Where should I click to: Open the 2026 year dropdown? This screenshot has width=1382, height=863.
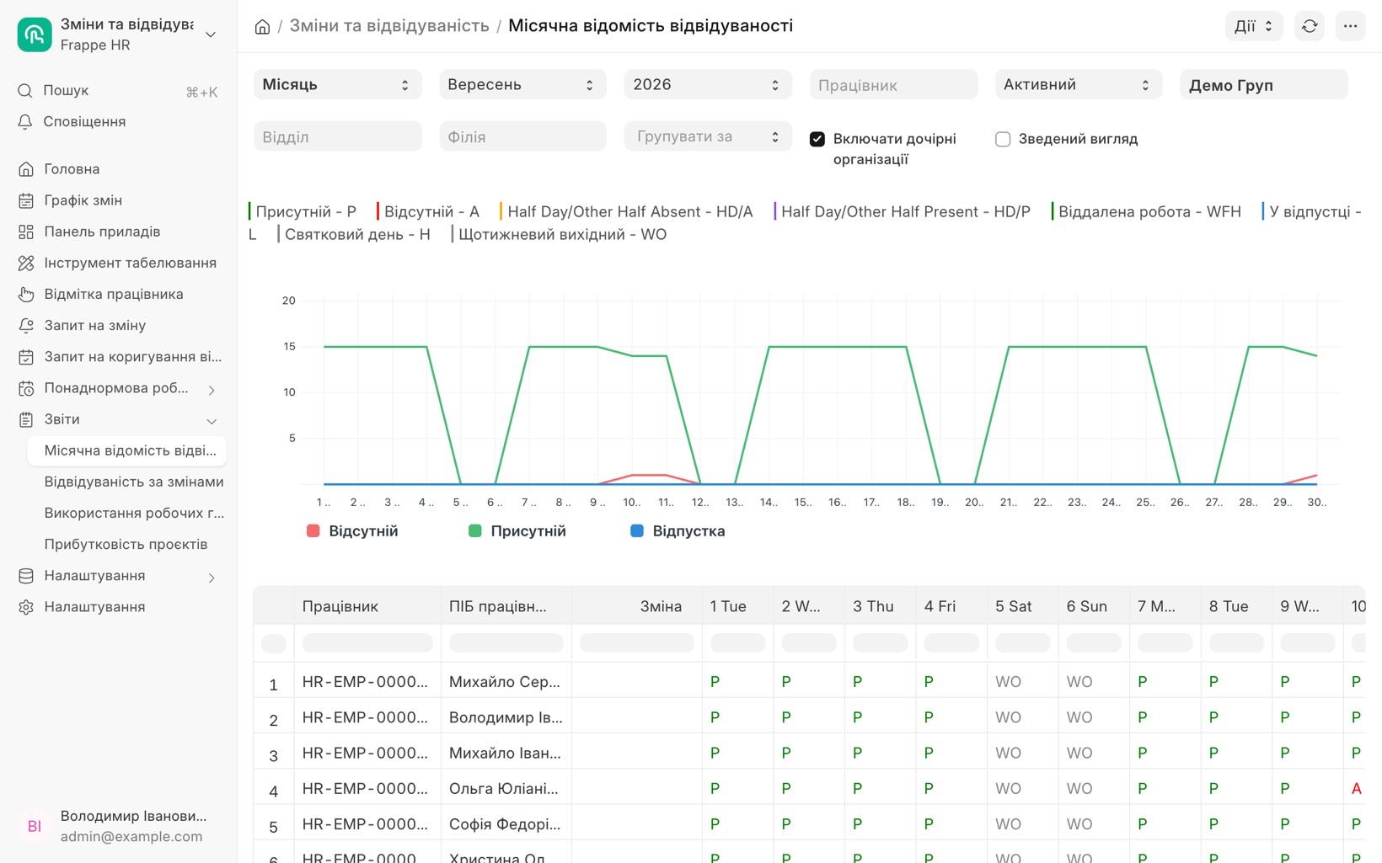tap(708, 85)
